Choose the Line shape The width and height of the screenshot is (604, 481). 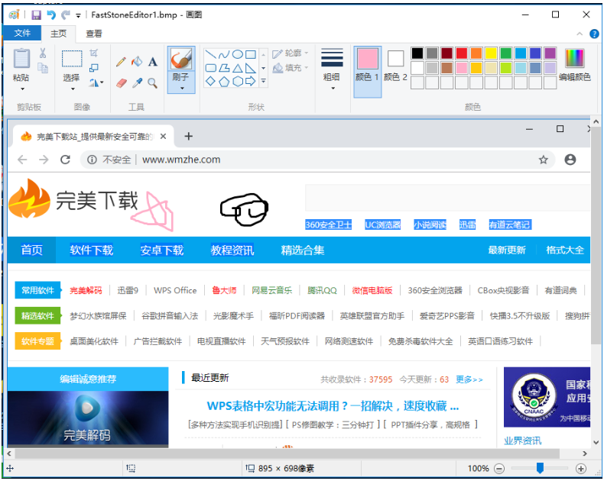[210, 54]
